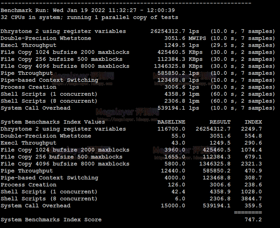
Task: Click File Copy 256 index 679.1
Action: tap(253, 157)
